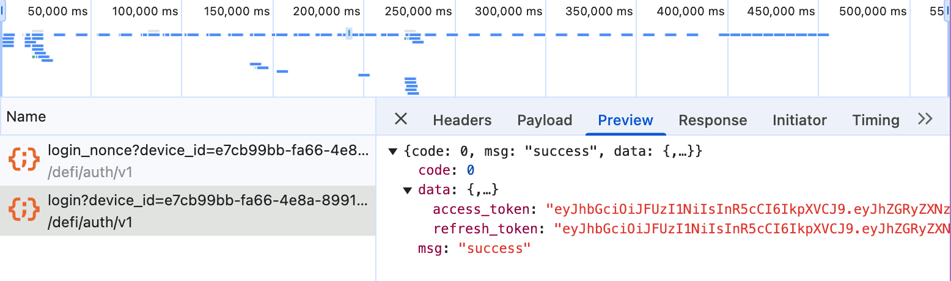Click the 250,000 ms timeline marker
Viewport: 951px width, 281px height.
[417, 12]
